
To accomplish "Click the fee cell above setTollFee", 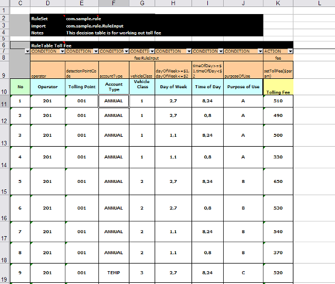I will click(x=278, y=58).
